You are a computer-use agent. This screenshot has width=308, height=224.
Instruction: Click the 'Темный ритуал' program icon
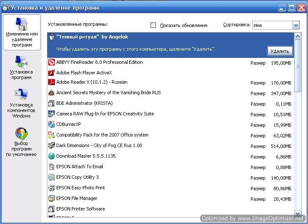tap(52, 37)
